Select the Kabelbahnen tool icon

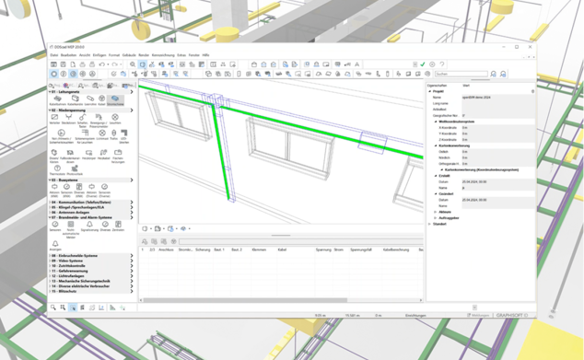pos(57,99)
